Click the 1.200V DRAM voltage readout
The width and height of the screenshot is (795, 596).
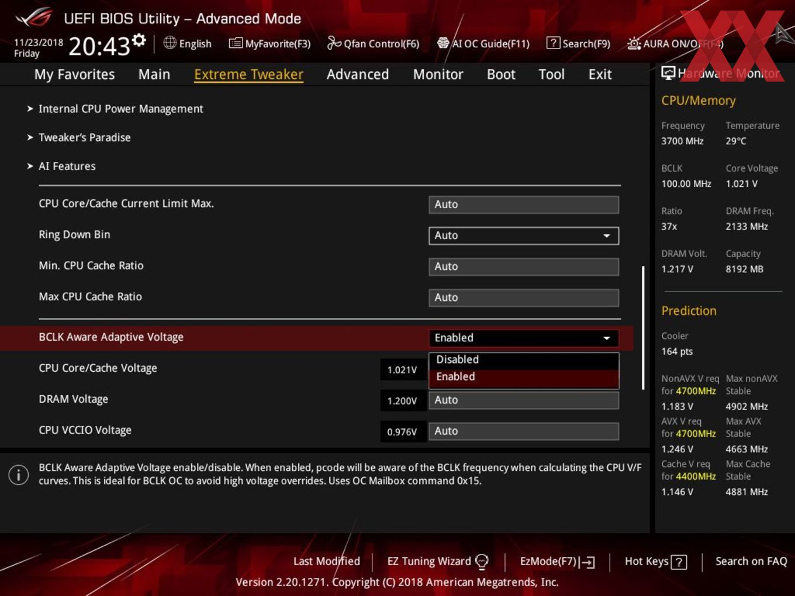point(402,401)
